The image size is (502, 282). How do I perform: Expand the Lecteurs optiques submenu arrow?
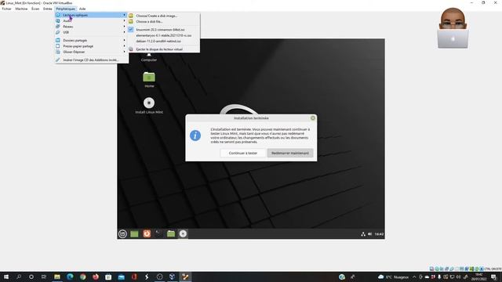coord(124,15)
